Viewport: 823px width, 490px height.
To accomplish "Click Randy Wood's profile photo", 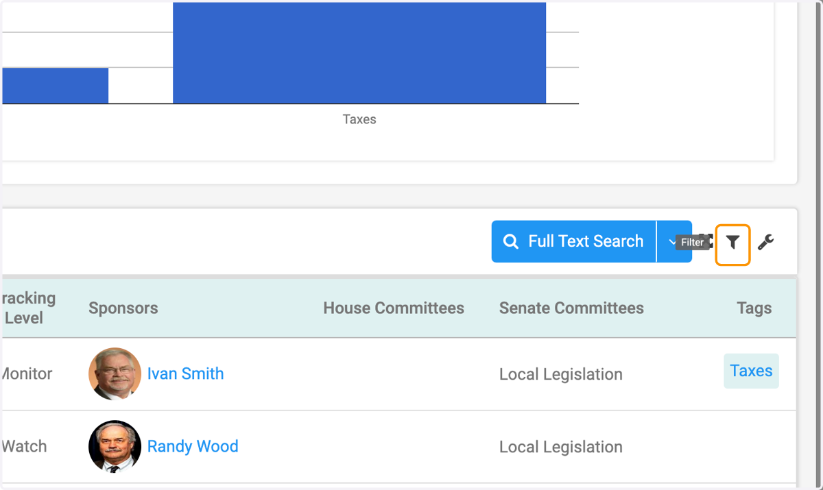I will click(115, 446).
